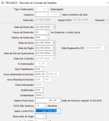Click magnifier next to Cadastro field
The height and width of the screenshot is (121, 109).
[59, 14]
